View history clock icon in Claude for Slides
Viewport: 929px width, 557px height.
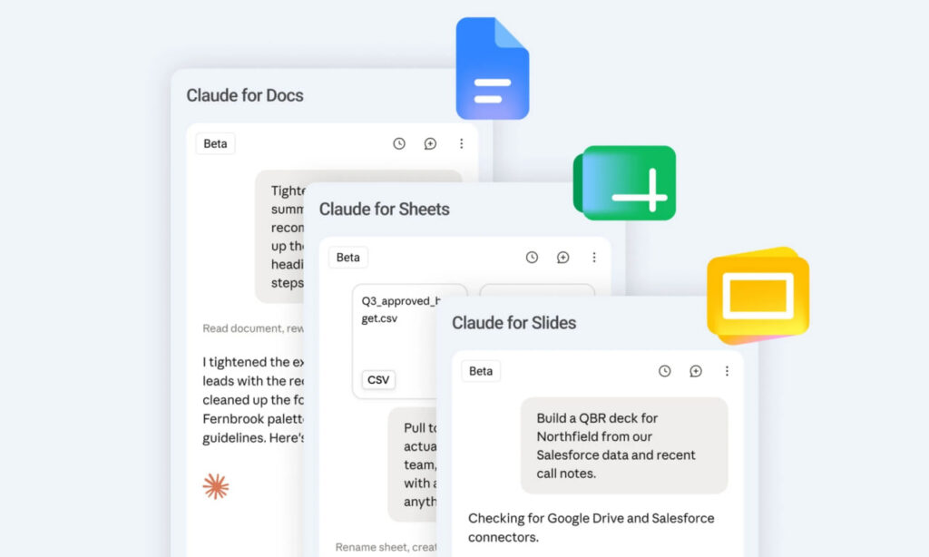click(x=664, y=371)
